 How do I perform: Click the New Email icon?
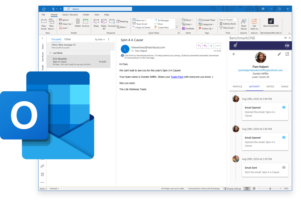[44, 21]
